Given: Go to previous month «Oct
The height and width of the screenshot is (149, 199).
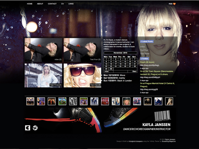Looking at the screenshot, I should pyautogui.click(x=106, y=71).
